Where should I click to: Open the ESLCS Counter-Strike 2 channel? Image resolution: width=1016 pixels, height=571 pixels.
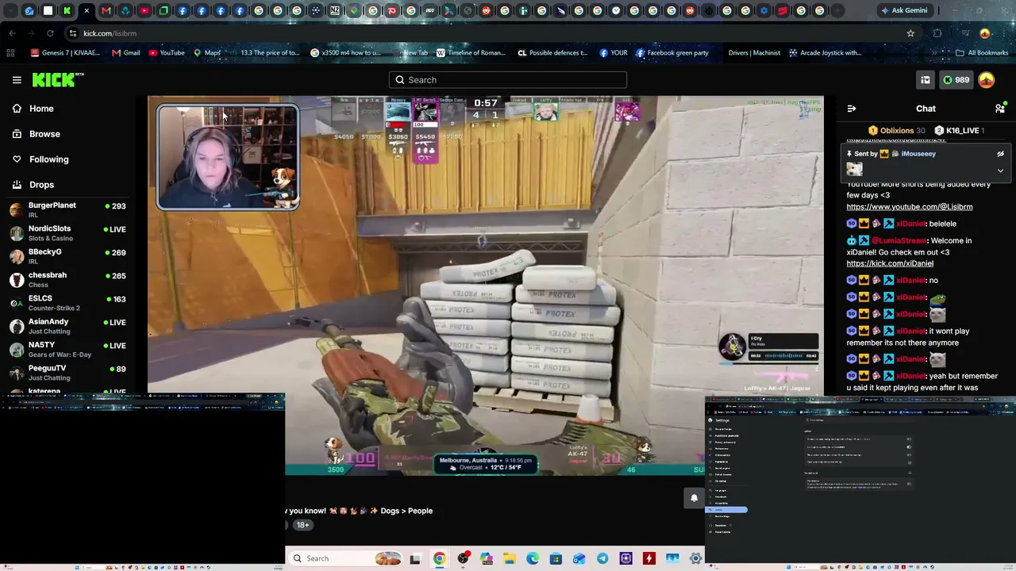[67, 303]
